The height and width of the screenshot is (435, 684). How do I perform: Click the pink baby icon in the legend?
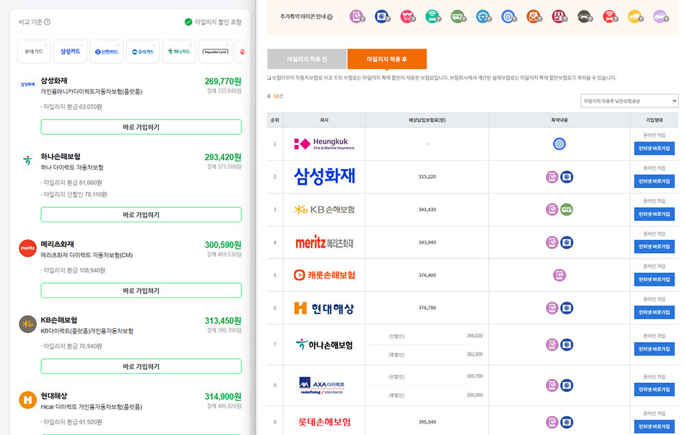(408, 16)
